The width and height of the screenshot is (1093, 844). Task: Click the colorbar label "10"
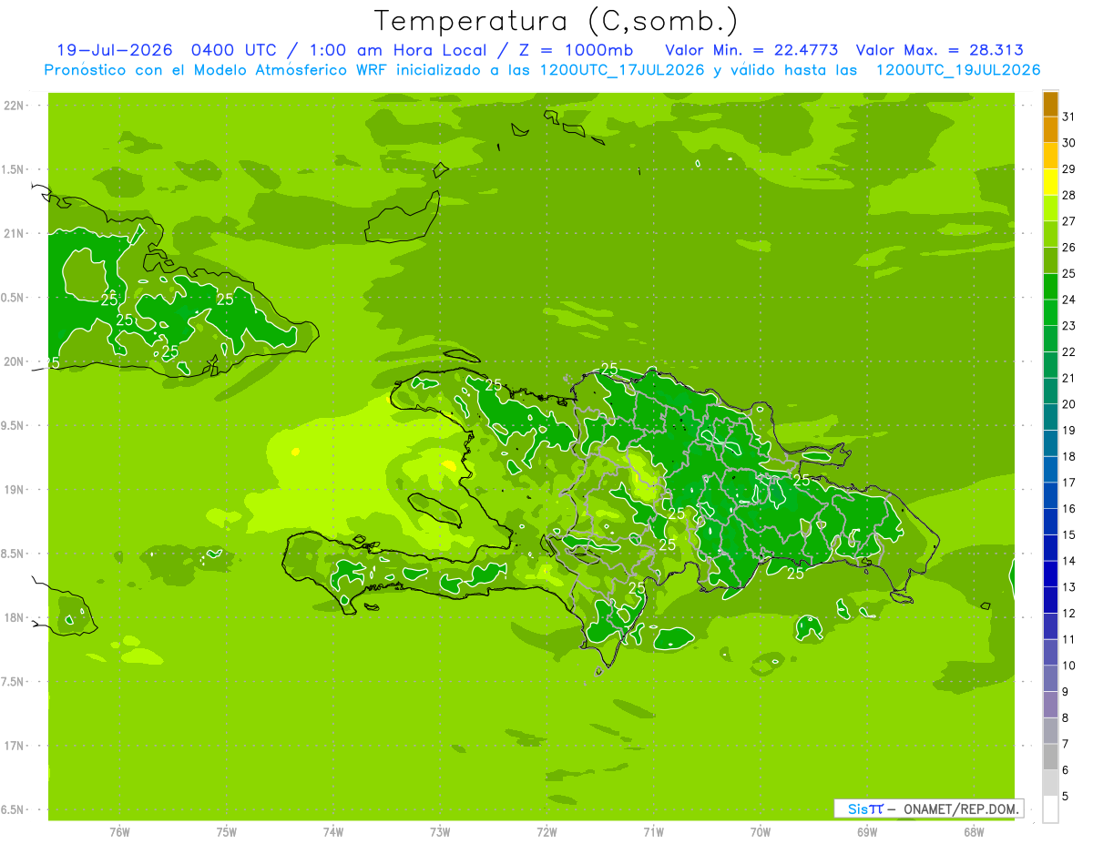[1069, 666]
